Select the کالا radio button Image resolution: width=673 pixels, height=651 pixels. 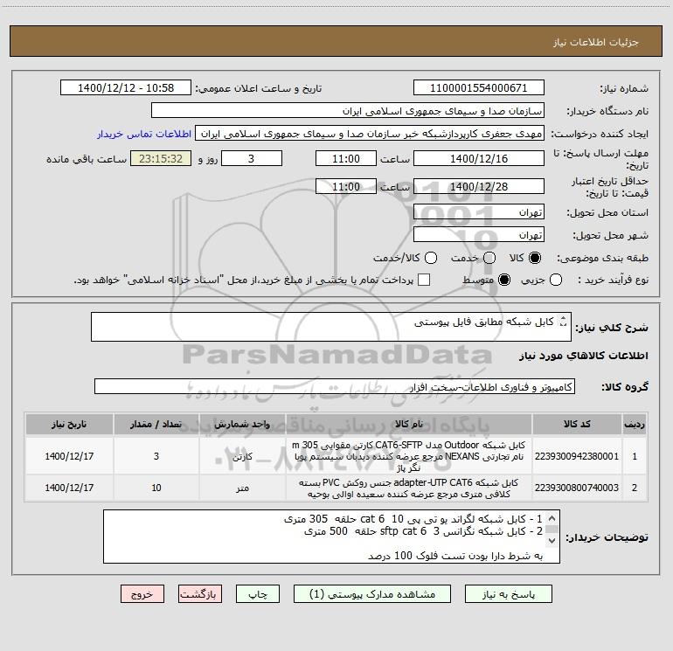coord(535,258)
